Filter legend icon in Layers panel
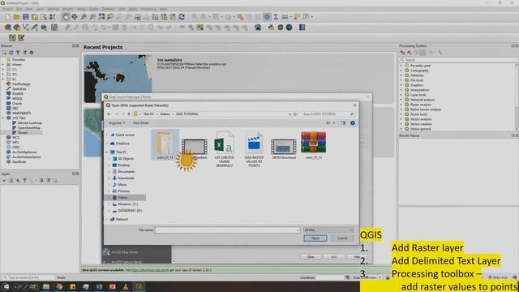The image size is (519, 292). coord(24,180)
